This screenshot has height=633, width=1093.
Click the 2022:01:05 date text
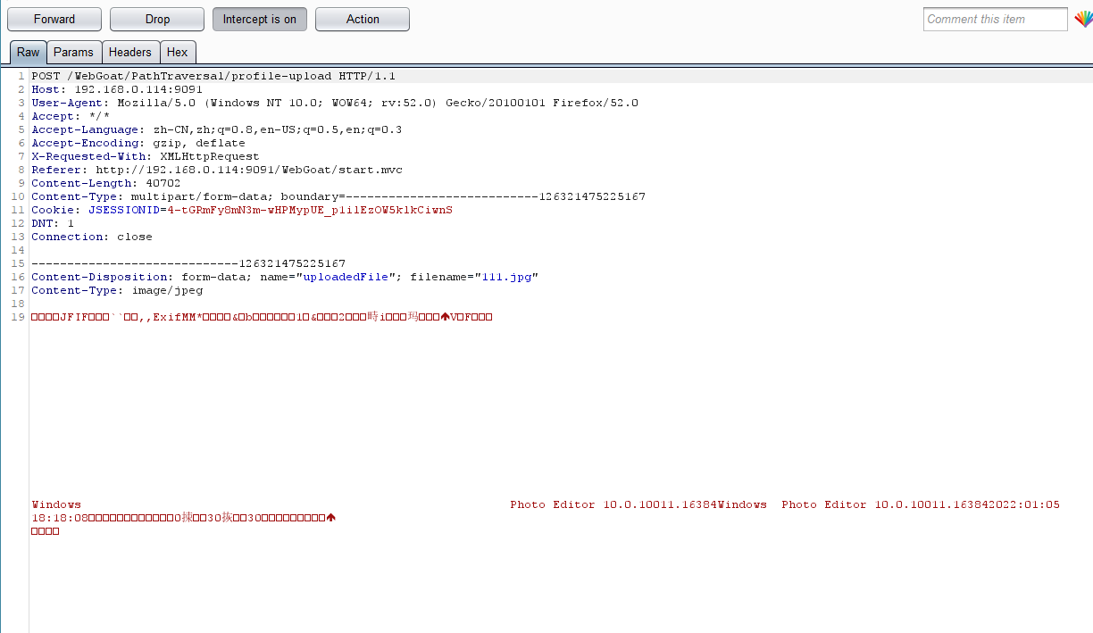click(1024, 504)
